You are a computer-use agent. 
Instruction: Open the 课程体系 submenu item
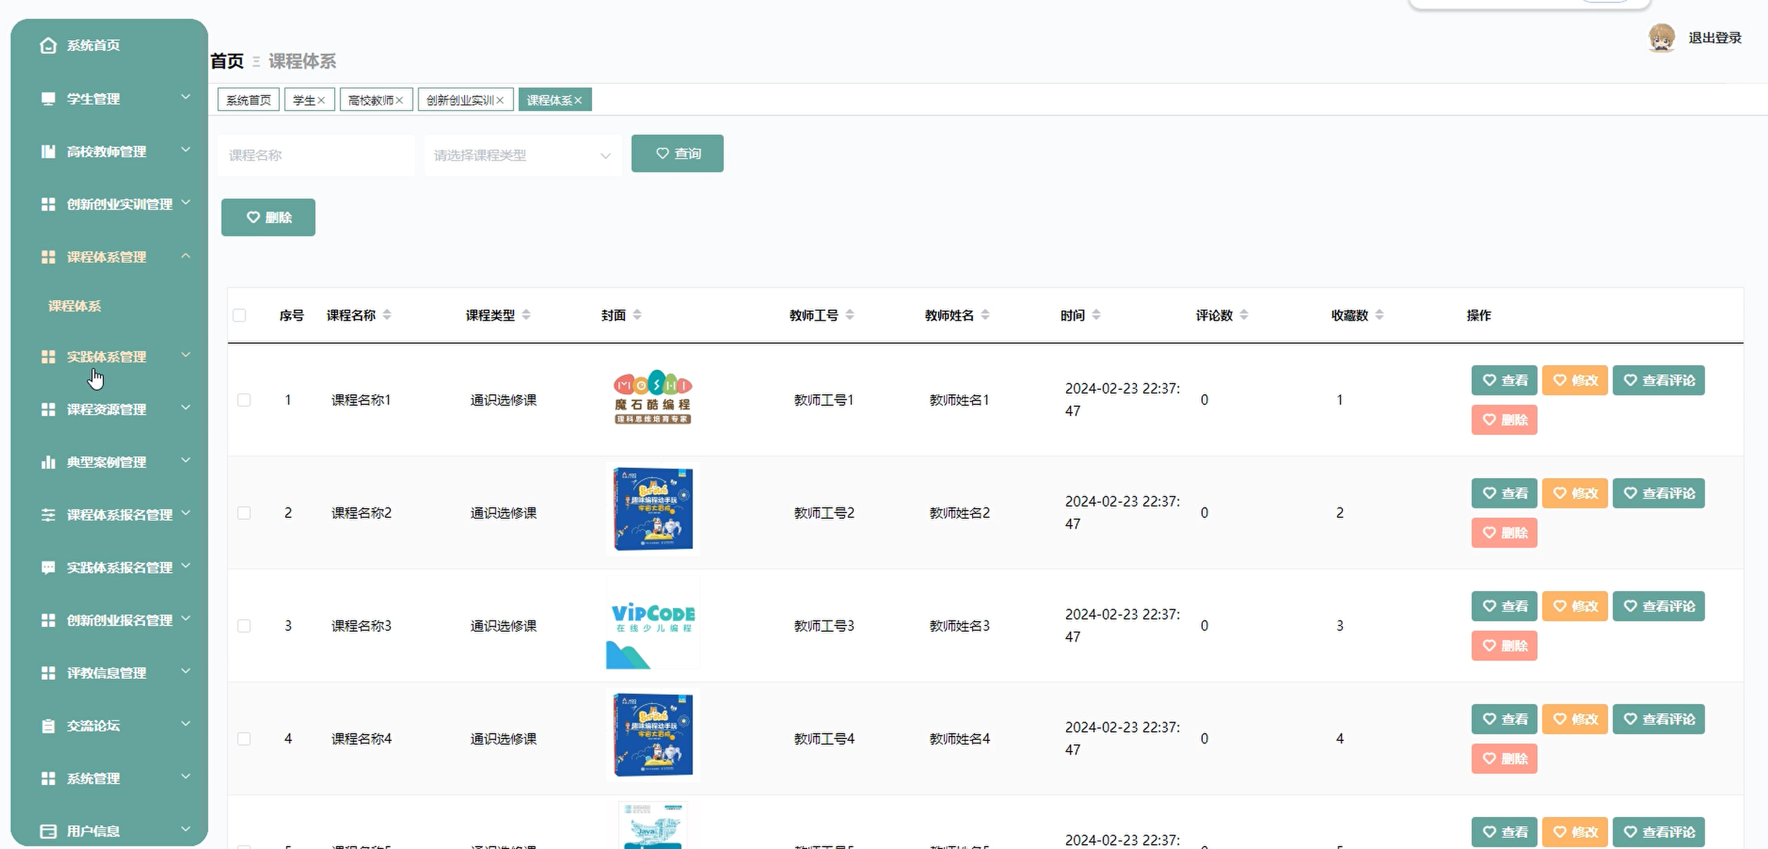(75, 306)
